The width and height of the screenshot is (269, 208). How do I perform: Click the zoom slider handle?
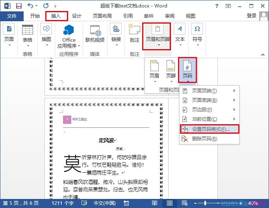pos(205,203)
